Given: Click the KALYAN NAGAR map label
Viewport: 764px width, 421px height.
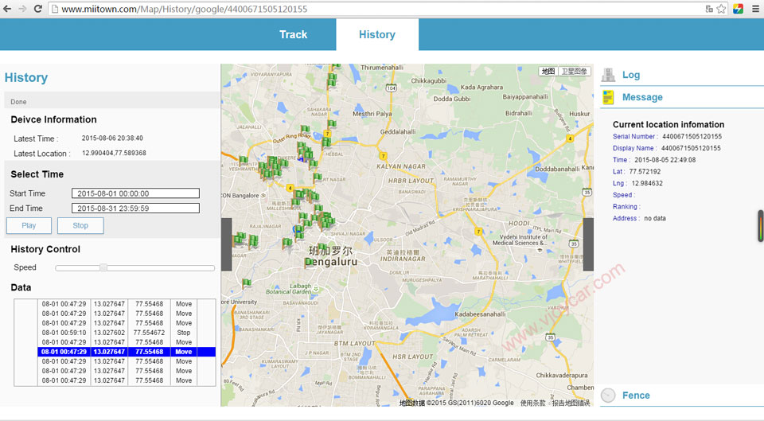Looking at the screenshot, I should [401, 166].
